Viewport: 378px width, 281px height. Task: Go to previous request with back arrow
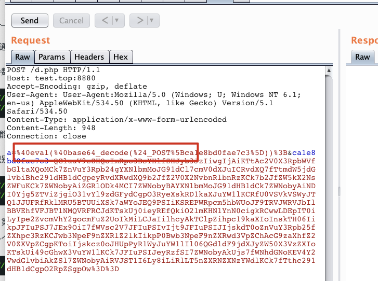(105, 20)
